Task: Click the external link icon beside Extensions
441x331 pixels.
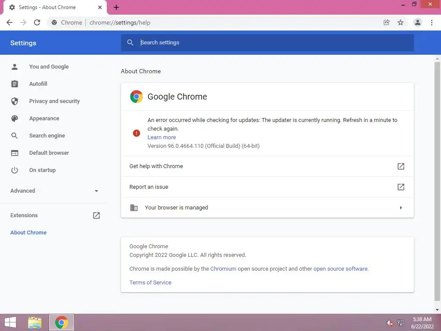Action: tap(96, 215)
